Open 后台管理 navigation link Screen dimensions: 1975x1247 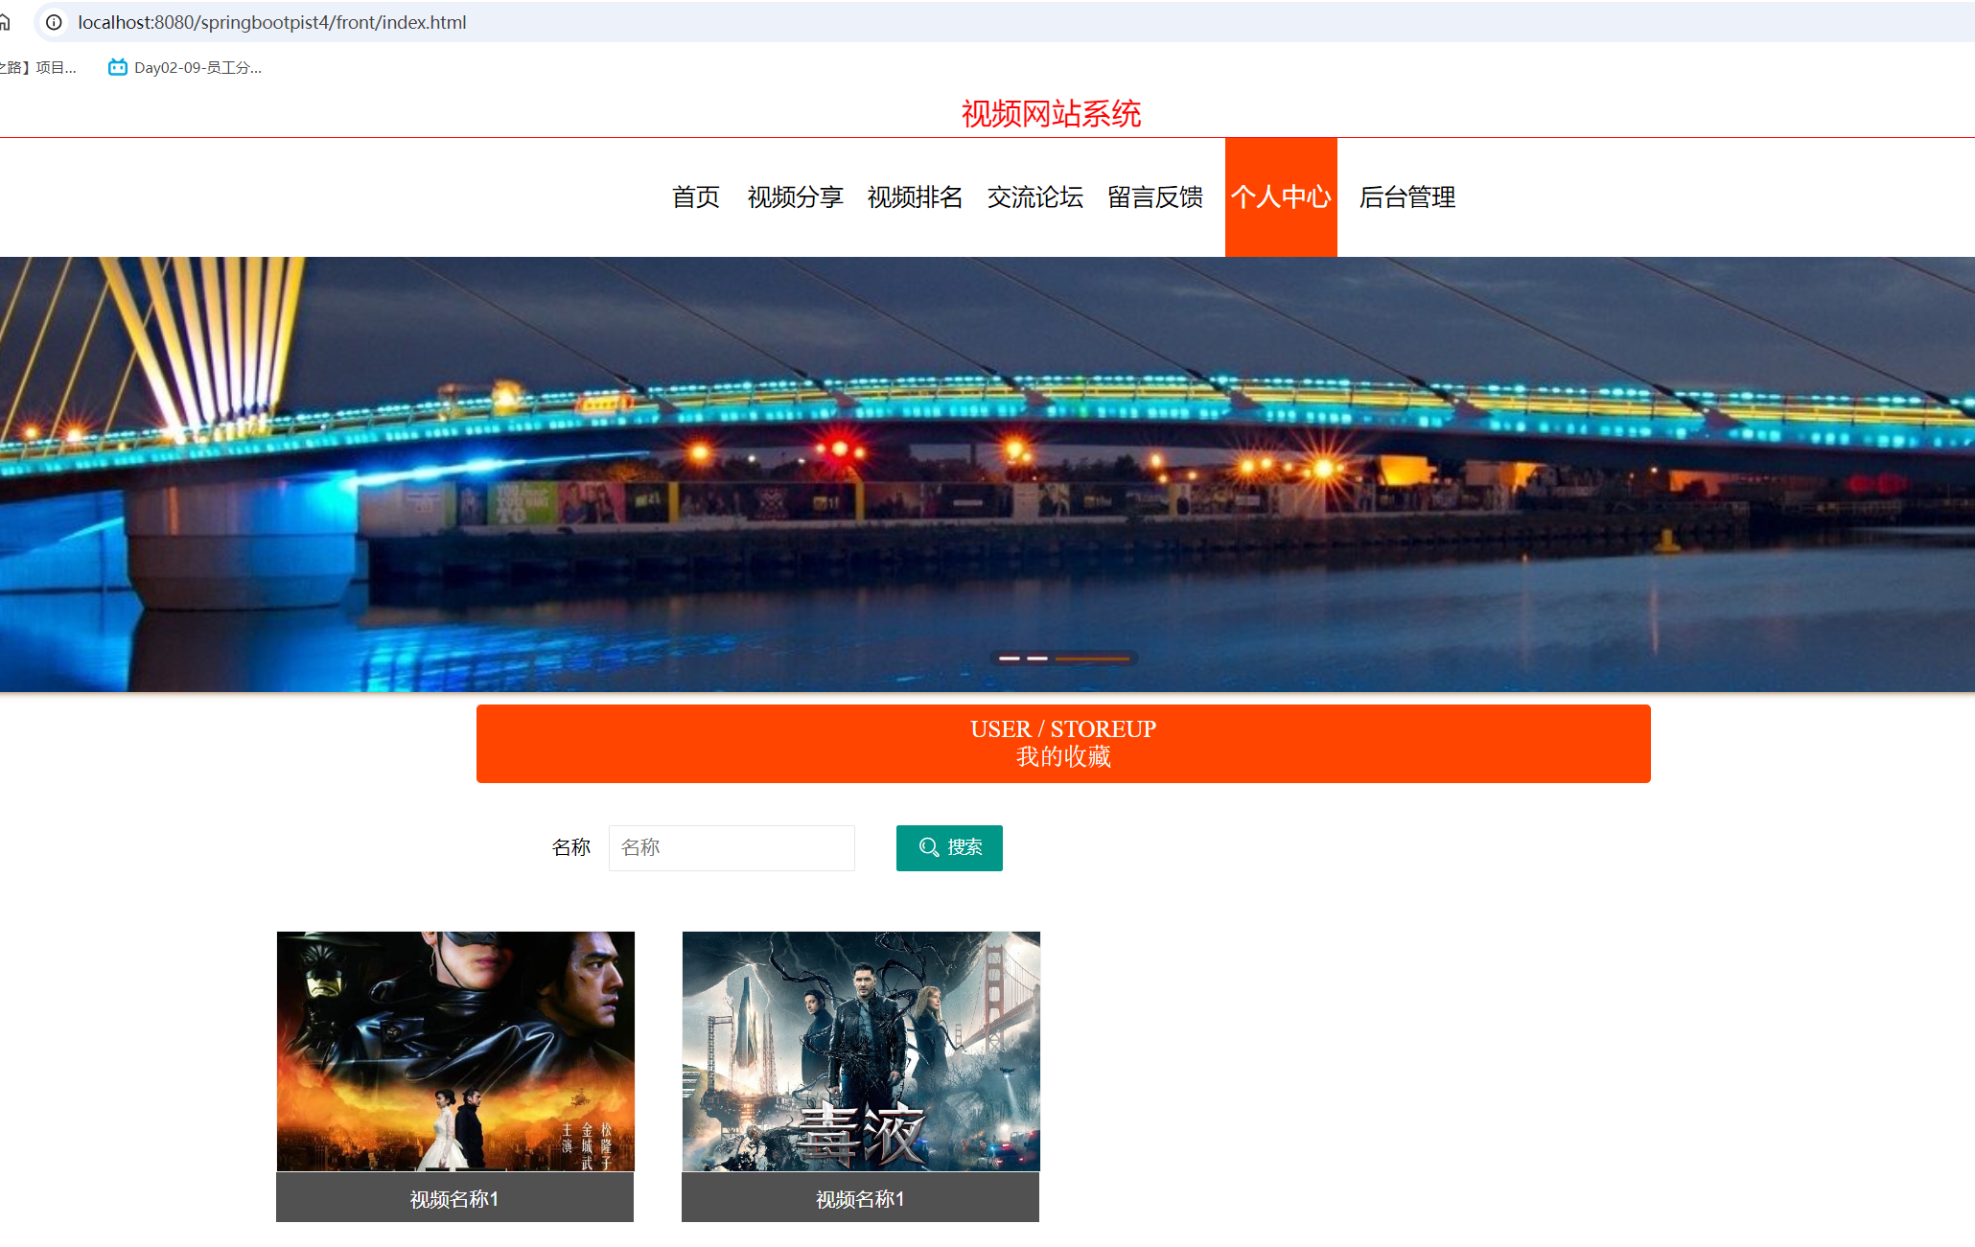coord(1406,197)
